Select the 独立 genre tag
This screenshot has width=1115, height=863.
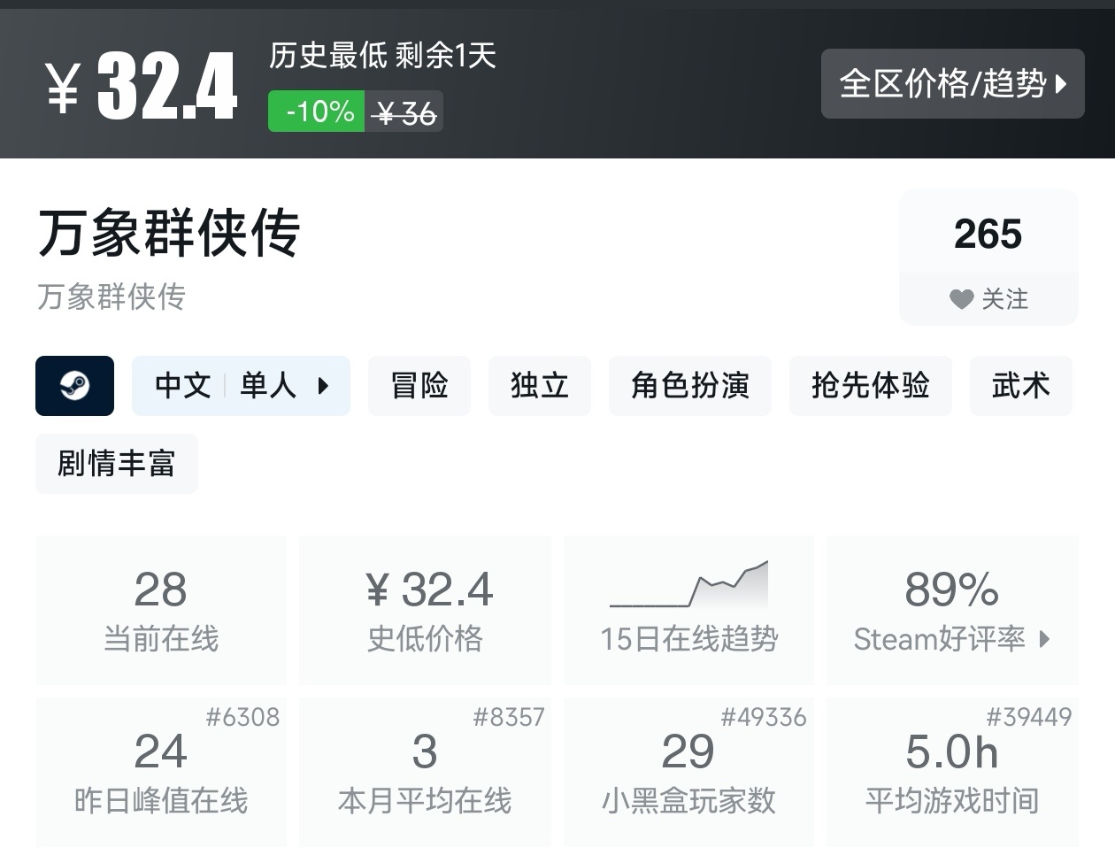click(x=539, y=386)
